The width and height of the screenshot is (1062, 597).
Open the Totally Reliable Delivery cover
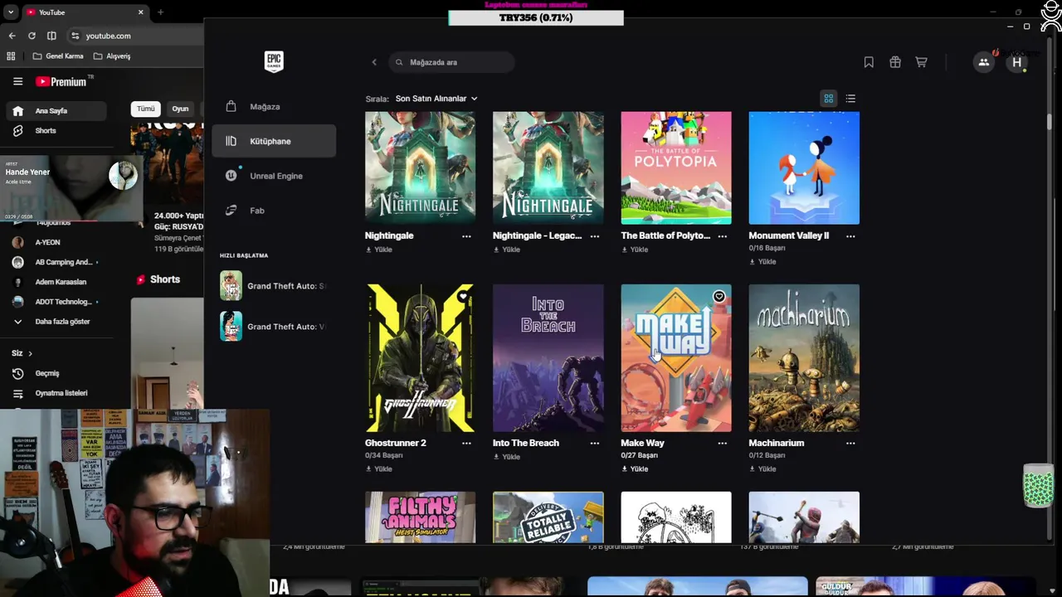pos(548,517)
